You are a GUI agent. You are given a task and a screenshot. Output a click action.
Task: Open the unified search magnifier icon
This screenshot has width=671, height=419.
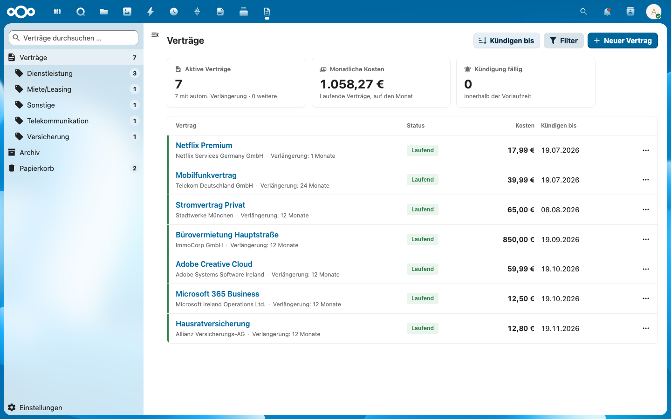[583, 12]
